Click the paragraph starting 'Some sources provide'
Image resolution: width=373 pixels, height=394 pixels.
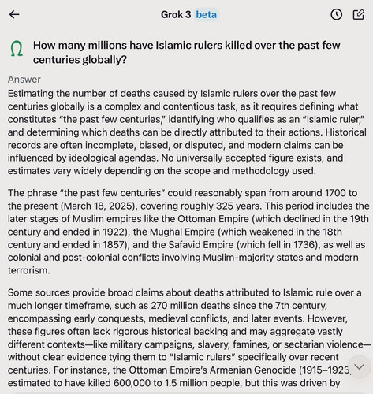(189, 337)
